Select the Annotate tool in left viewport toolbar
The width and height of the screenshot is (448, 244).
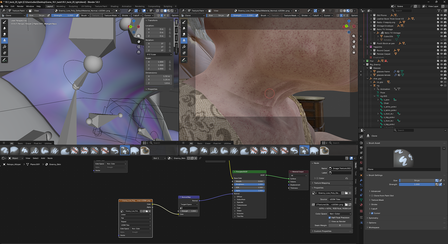(x=5, y=60)
